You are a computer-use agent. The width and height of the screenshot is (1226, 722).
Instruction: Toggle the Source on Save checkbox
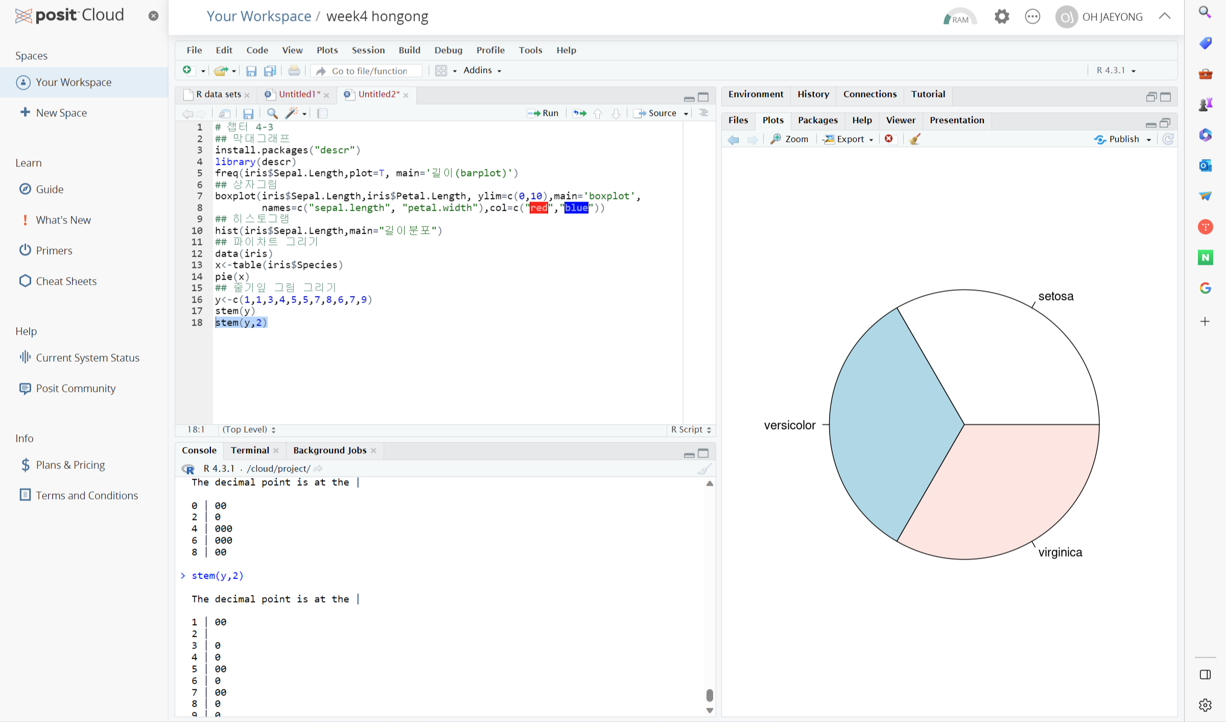coord(322,113)
